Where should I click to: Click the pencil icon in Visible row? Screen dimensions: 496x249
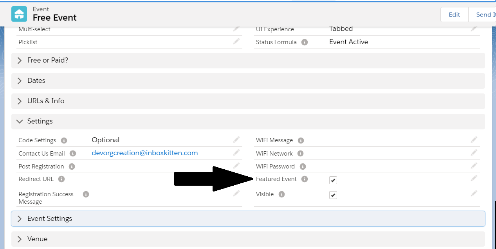click(x=474, y=193)
